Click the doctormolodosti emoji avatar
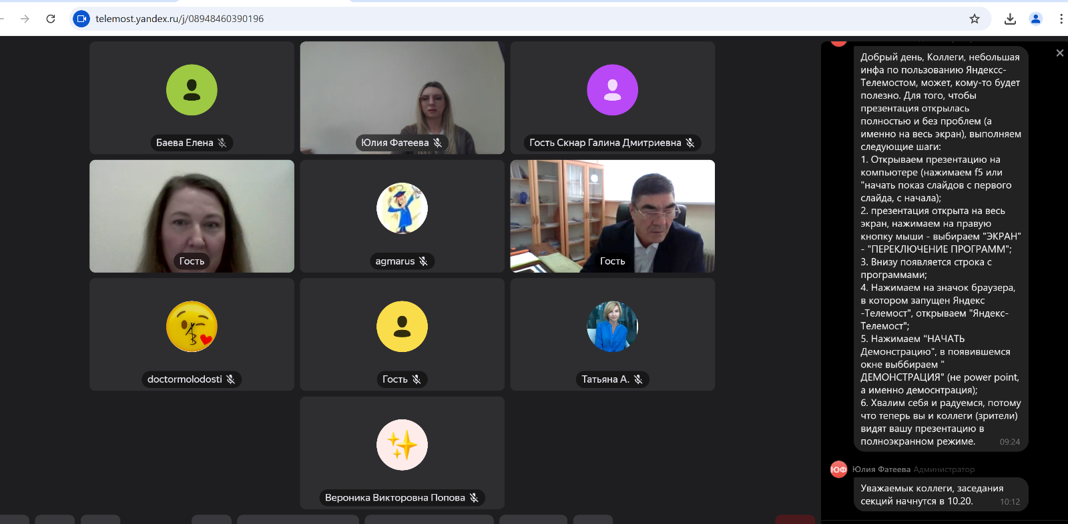The image size is (1068, 524). (192, 327)
